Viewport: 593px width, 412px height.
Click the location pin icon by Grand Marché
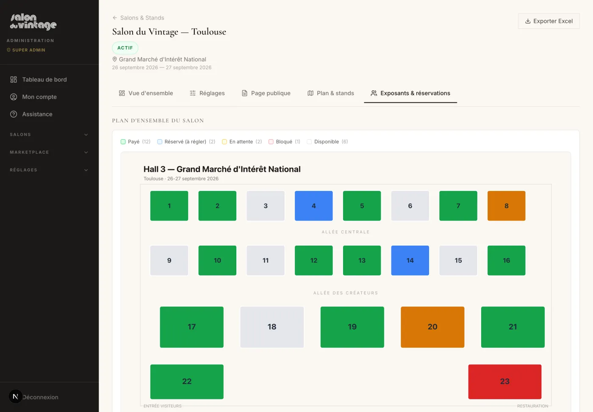[x=114, y=59]
